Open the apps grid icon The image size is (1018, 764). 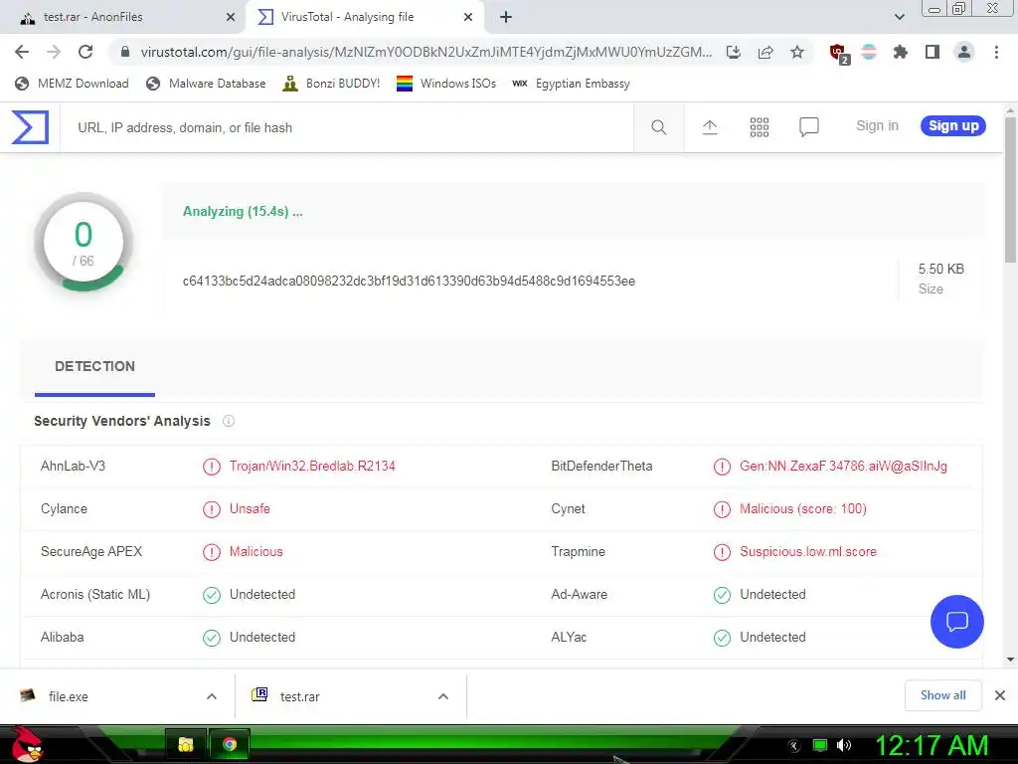(x=759, y=127)
